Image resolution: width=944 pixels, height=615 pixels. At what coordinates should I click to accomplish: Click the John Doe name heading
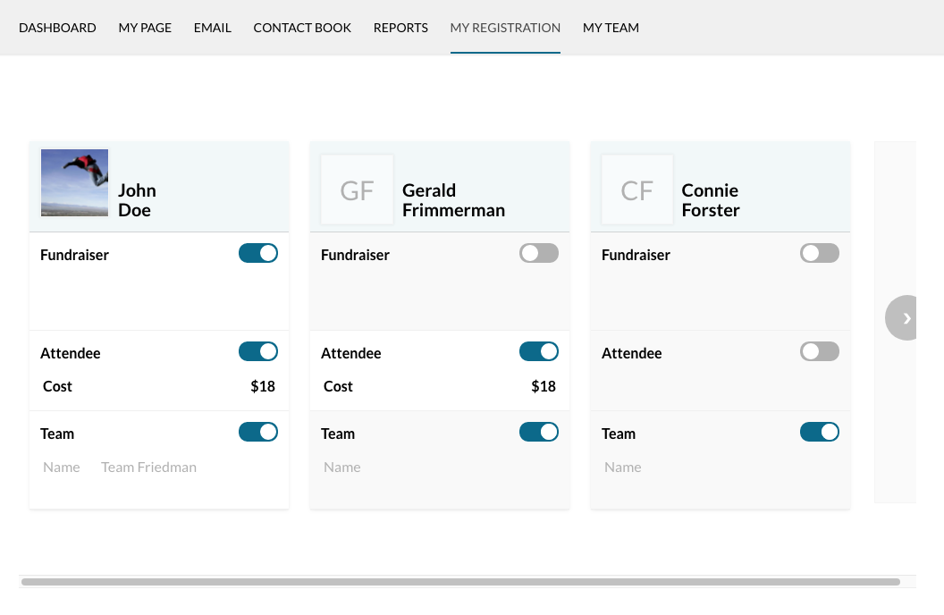[x=138, y=200]
